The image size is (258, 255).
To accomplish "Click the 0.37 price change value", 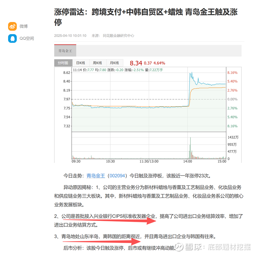I will click(148, 63).
